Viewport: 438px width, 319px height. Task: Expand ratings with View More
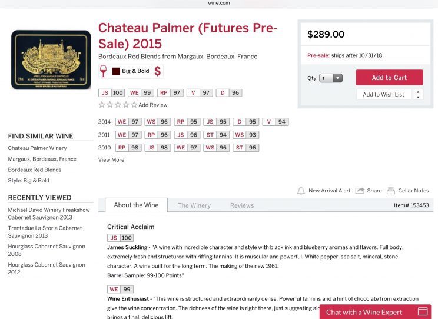[111, 159]
